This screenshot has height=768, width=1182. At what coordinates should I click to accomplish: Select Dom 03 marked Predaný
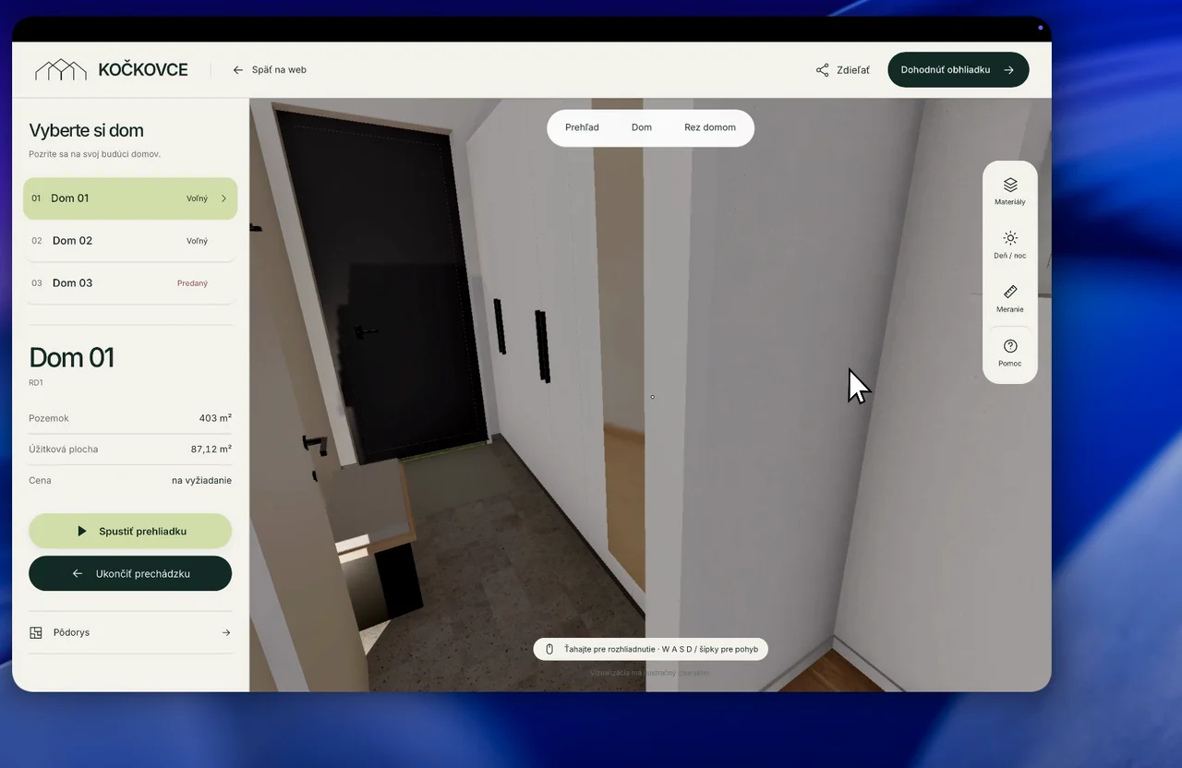click(x=130, y=283)
